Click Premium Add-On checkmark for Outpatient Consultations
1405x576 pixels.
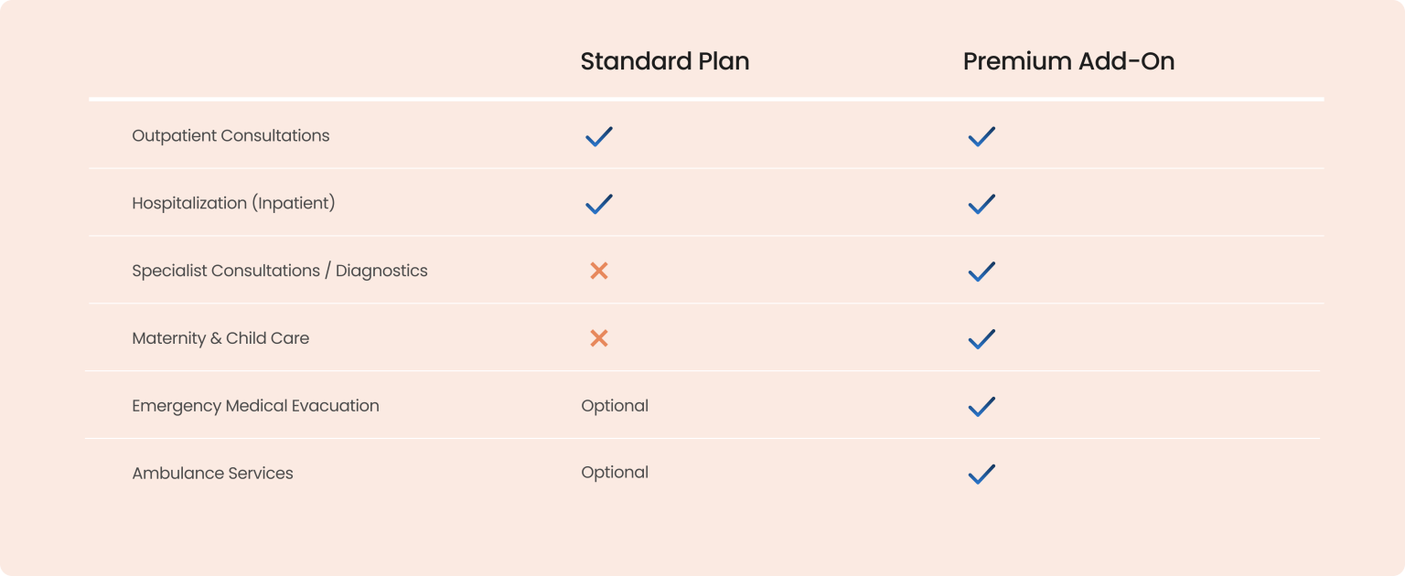pos(981,137)
